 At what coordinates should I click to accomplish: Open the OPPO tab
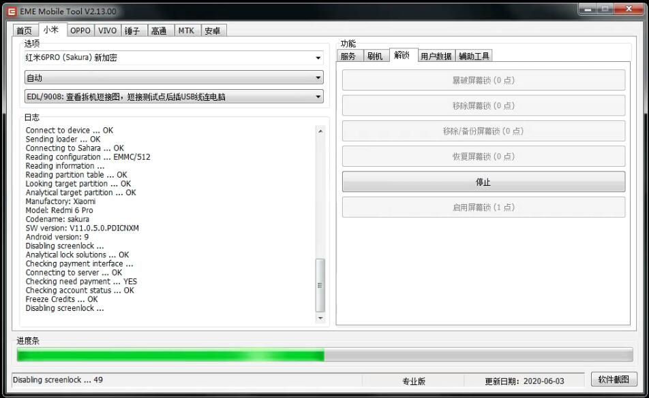pos(80,31)
